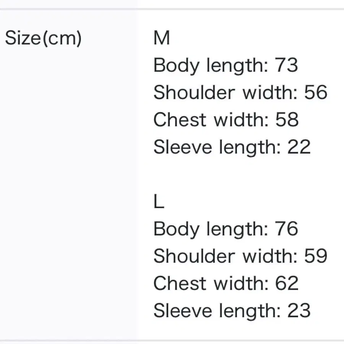Click Chest width: 62 line

(226, 283)
